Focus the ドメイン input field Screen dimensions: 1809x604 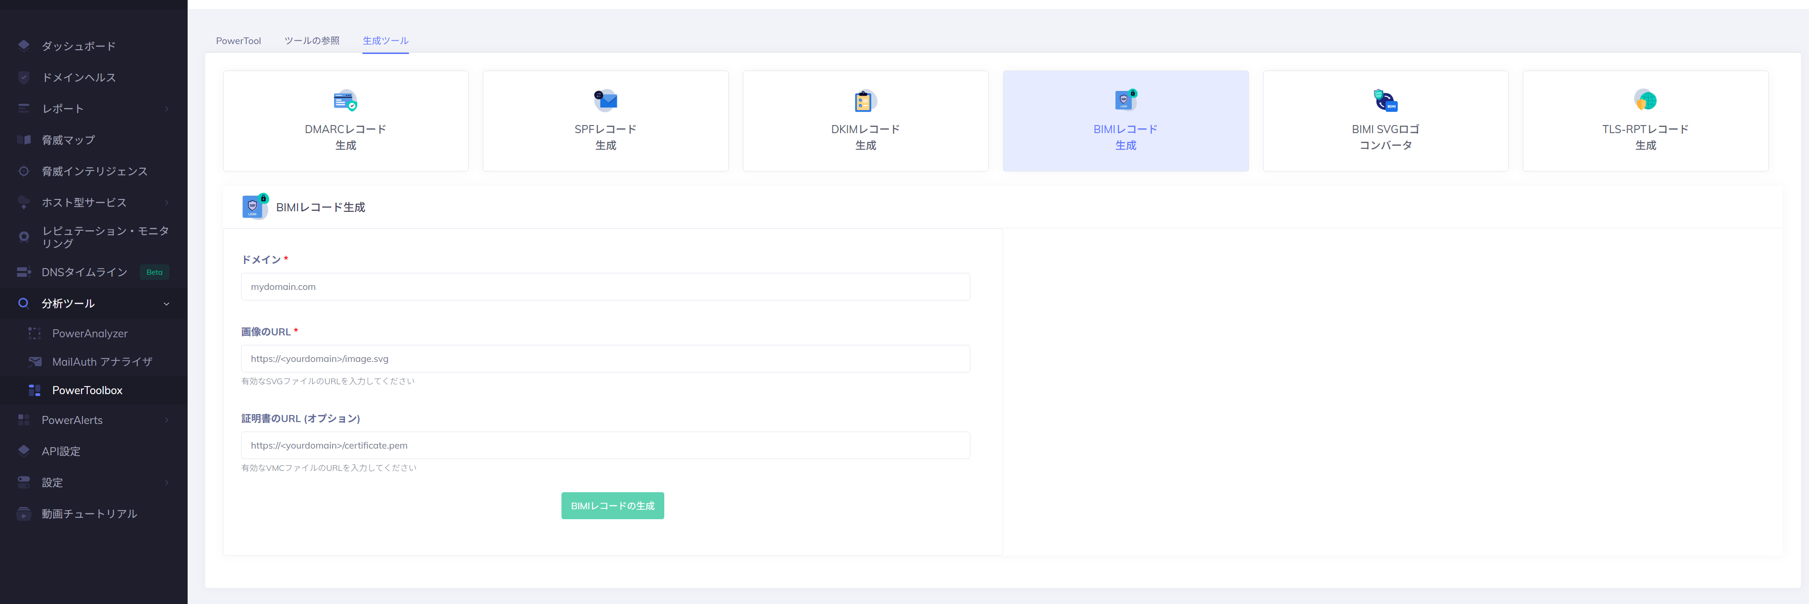pyautogui.click(x=605, y=287)
